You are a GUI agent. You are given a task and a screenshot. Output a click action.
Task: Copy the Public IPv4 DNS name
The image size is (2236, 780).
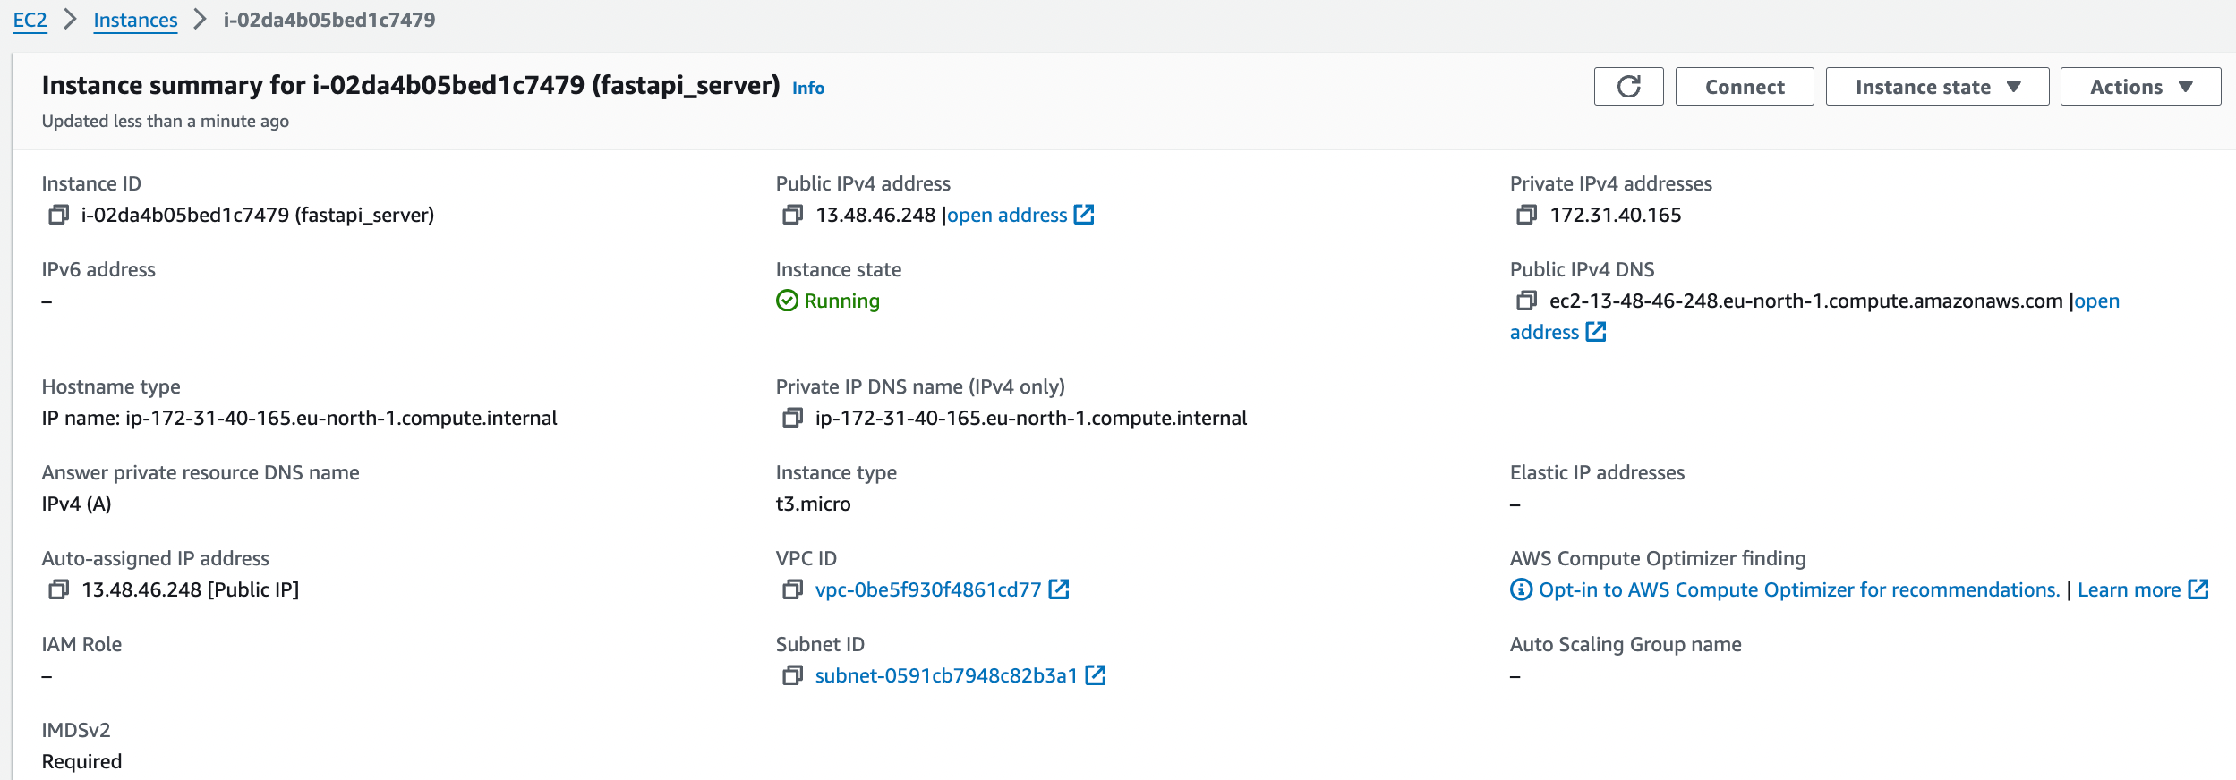point(1527,301)
